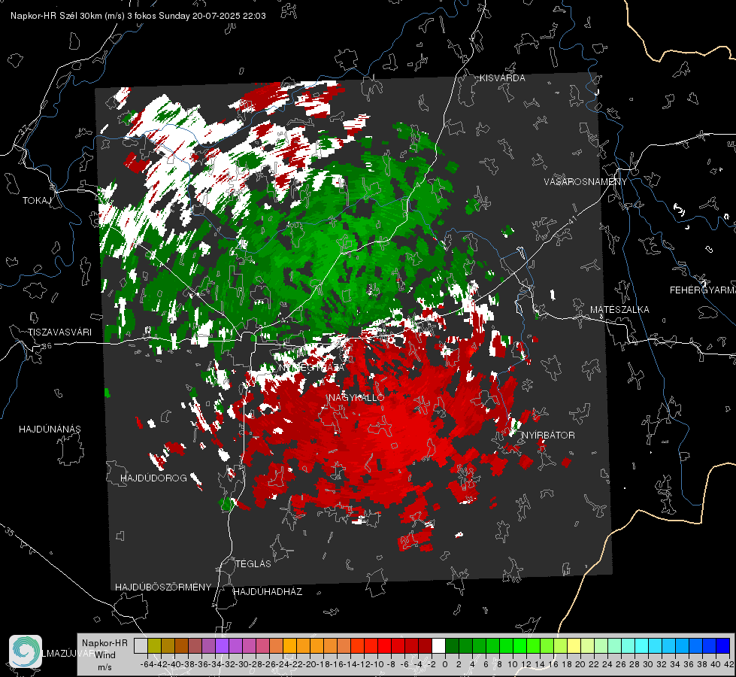The width and height of the screenshot is (736, 677).
Task: Click the TISZAVASVÁRI city label
Action: pos(59,332)
